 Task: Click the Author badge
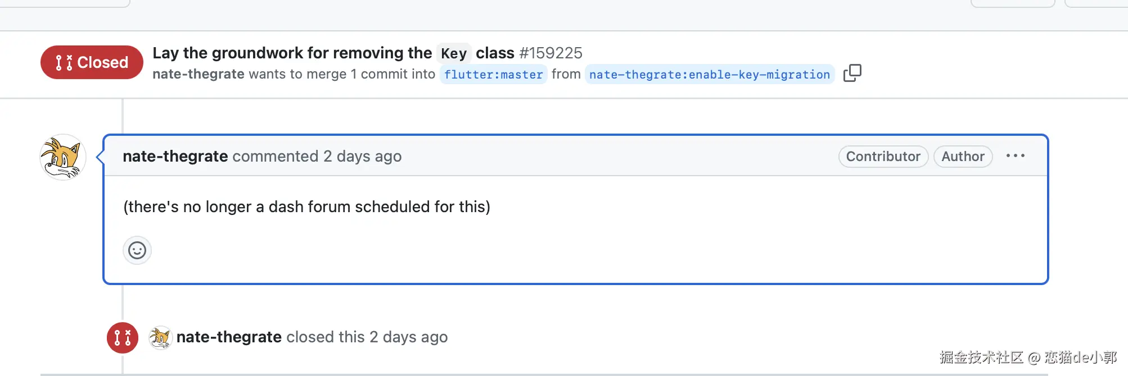coord(963,156)
